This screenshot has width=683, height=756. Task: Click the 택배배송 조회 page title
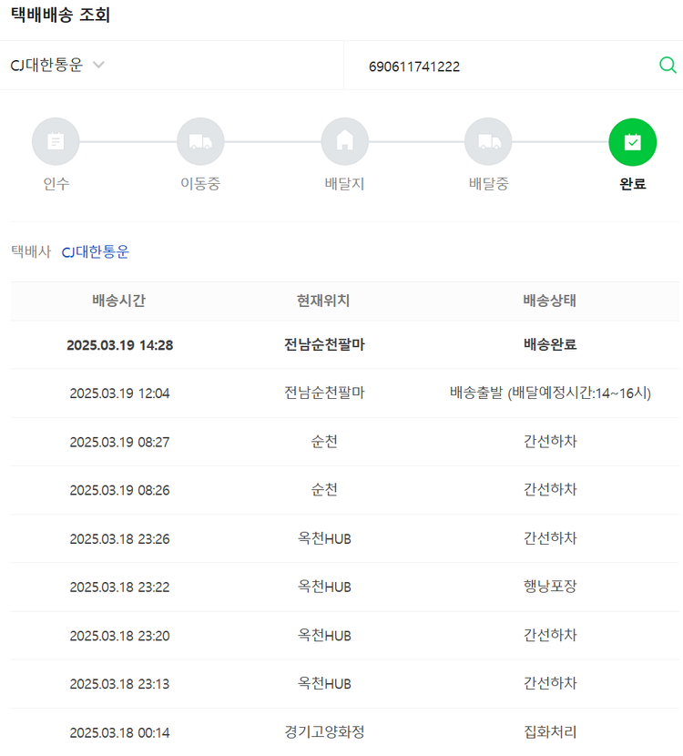60,15
